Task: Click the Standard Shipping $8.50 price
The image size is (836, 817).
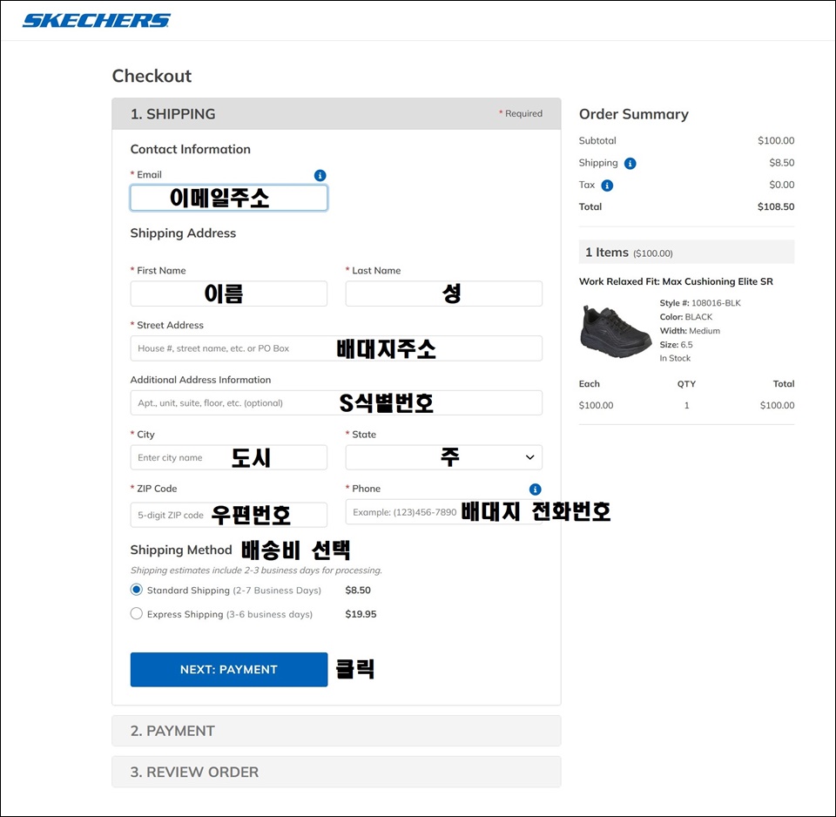Action: click(x=358, y=591)
